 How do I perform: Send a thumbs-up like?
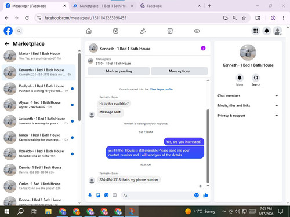(x=205, y=195)
